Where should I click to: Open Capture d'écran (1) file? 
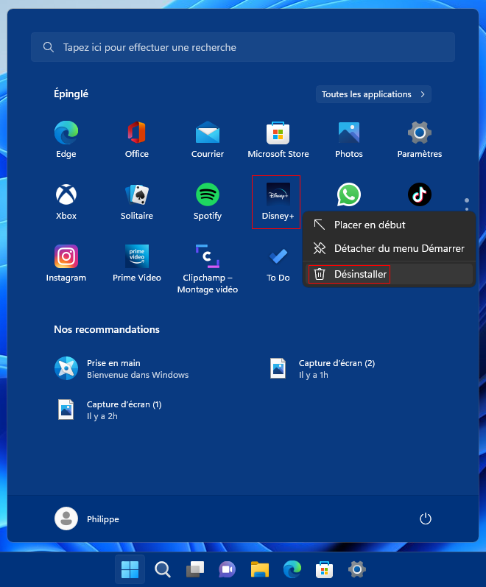click(109, 410)
